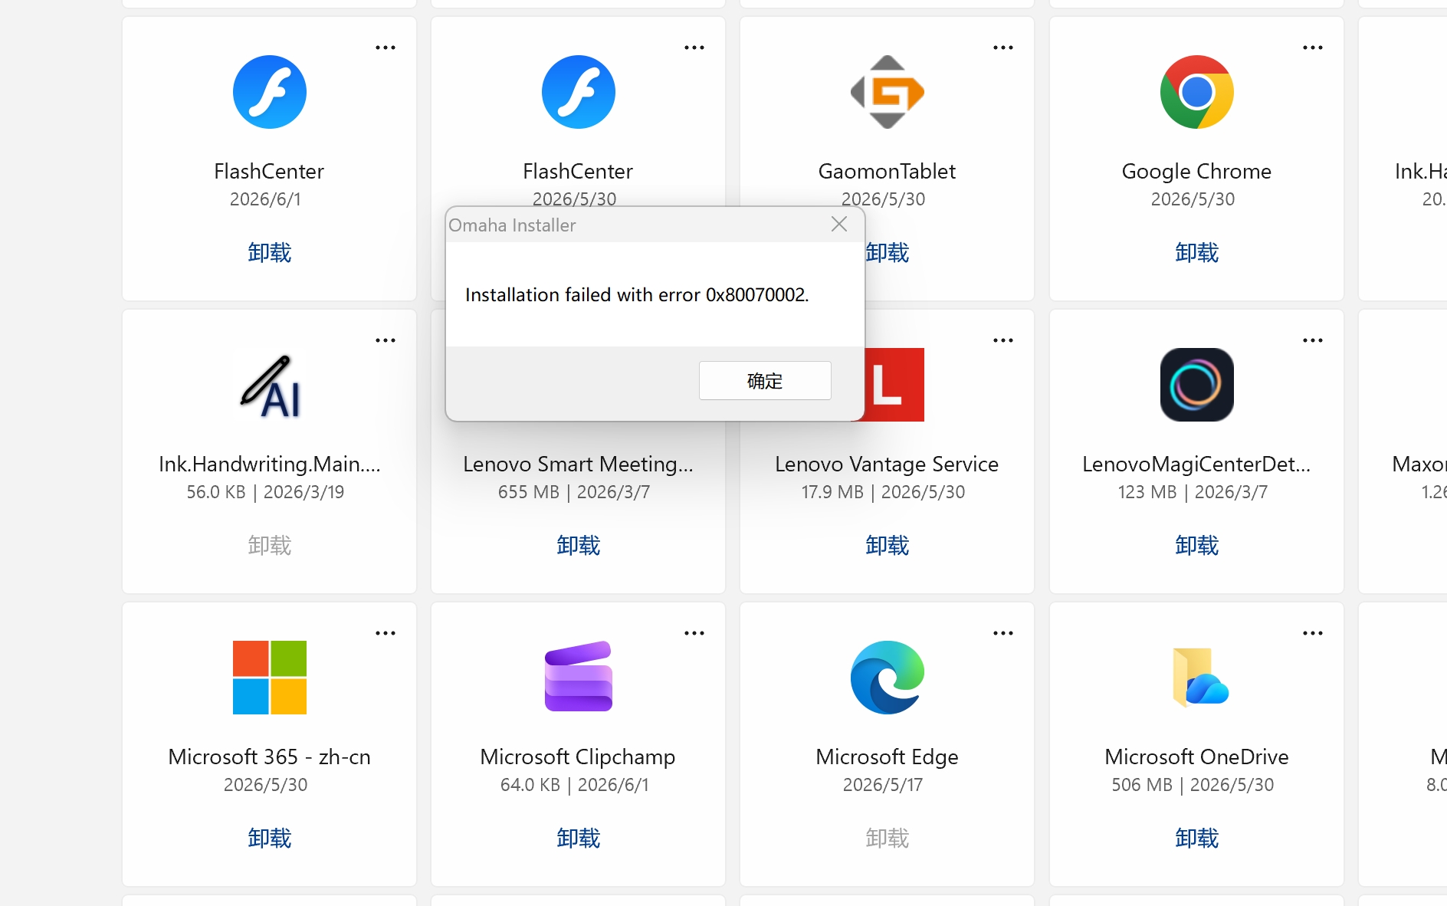Uninstall FlashCenter dated 2026/6/1 via 卸载
Screen dimensions: 1447x906
pyautogui.click(x=270, y=253)
